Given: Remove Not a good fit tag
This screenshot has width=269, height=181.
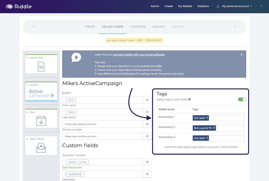Looking at the screenshot, I should pyautogui.click(x=214, y=128).
